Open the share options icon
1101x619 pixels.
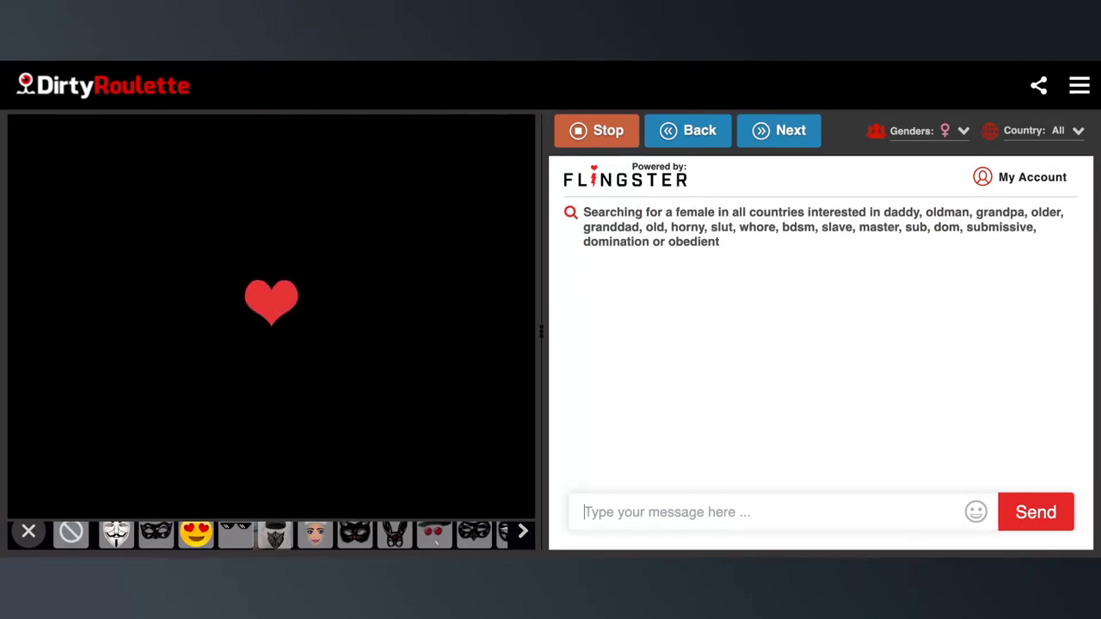pos(1039,85)
